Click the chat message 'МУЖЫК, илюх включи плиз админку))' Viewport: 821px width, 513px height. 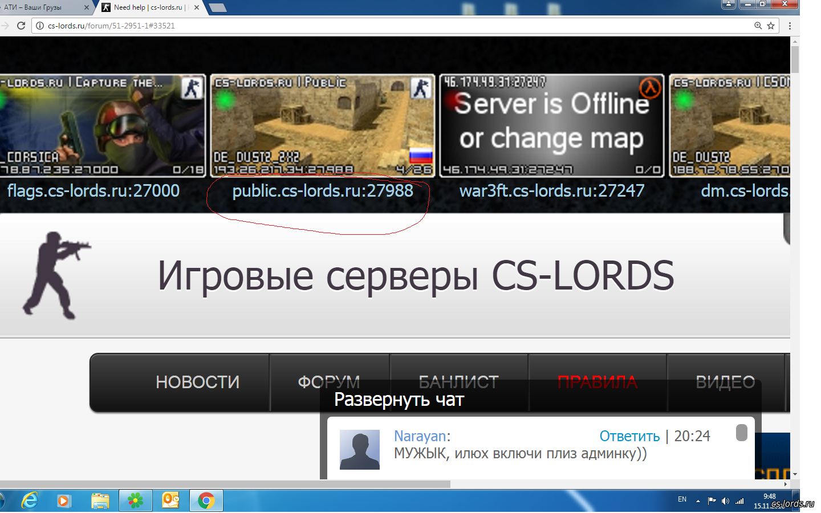pyautogui.click(x=521, y=454)
